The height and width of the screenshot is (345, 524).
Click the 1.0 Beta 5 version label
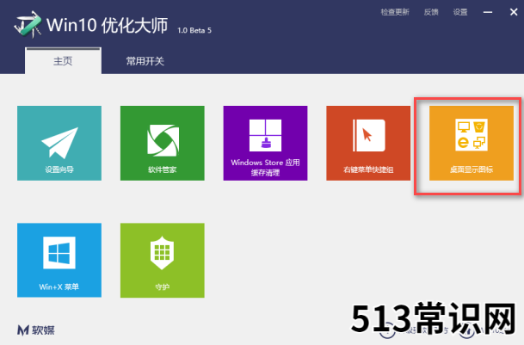click(194, 30)
